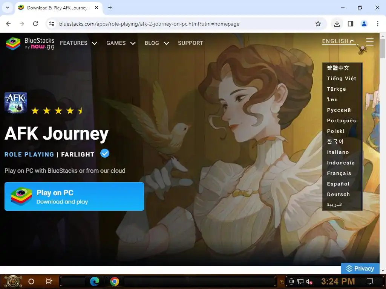This screenshot has height=289, width=386.
Task: Select العربية language
Action: pyautogui.click(x=335, y=204)
